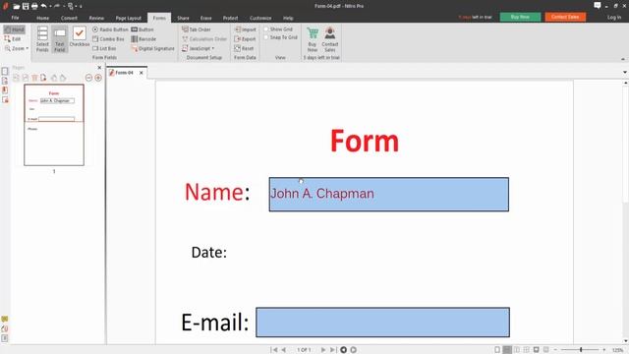This screenshot has width=629, height=354.
Task: Delete page using trash icon in Pages panel
Action: [x=34, y=78]
